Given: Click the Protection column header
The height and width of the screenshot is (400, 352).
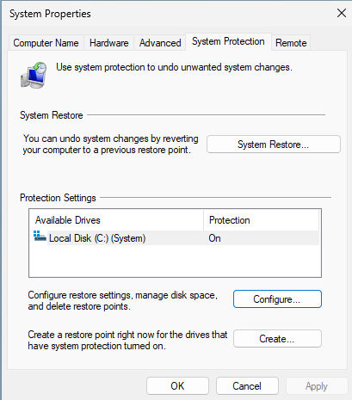Looking at the screenshot, I should pyautogui.click(x=262, y=220).
